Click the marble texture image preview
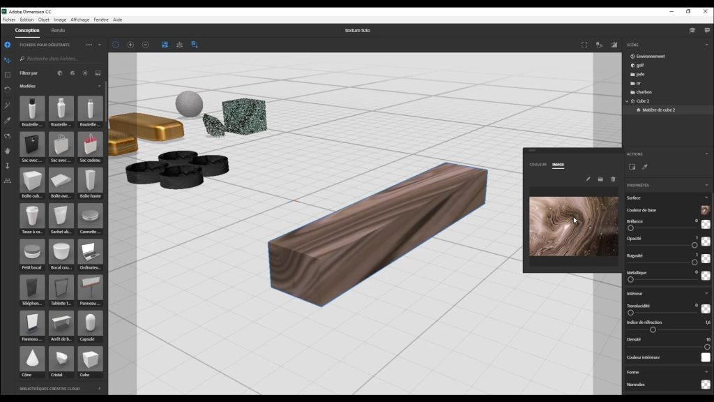Image resolution: width=714 pixels, height=402 pixels. 573,227
